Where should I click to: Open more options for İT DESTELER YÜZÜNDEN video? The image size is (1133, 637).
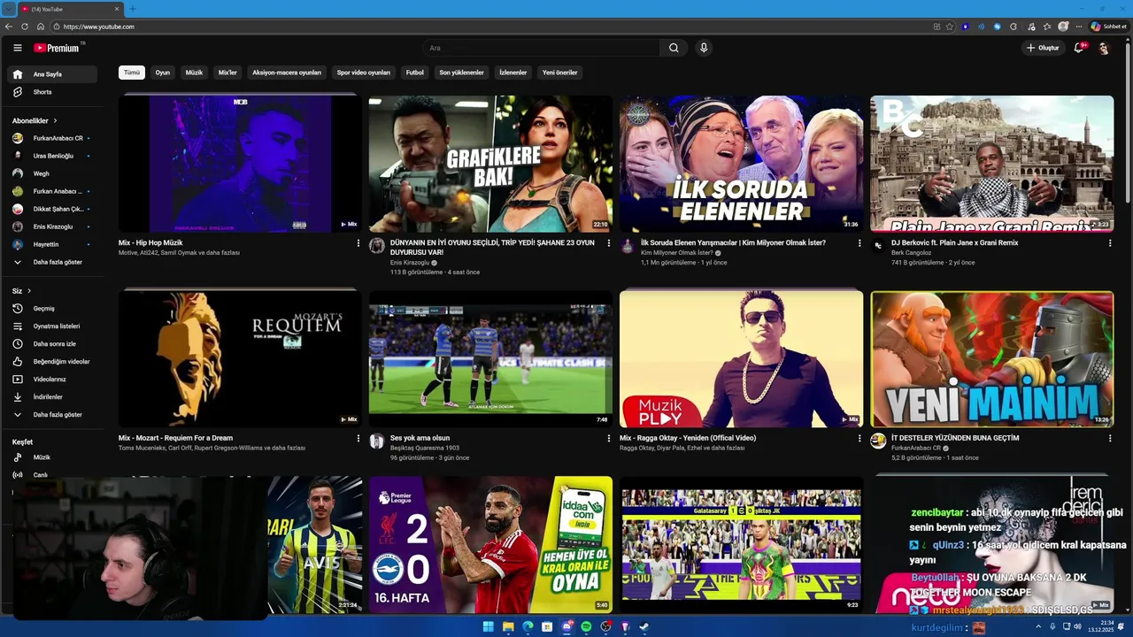click(1110, 438)
